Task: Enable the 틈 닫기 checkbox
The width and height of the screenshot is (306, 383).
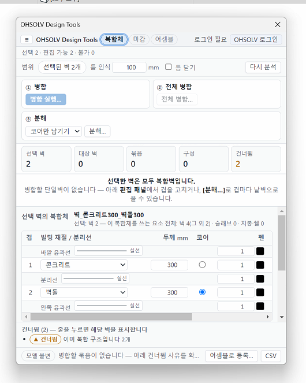Action: click(x=168, y=67)
